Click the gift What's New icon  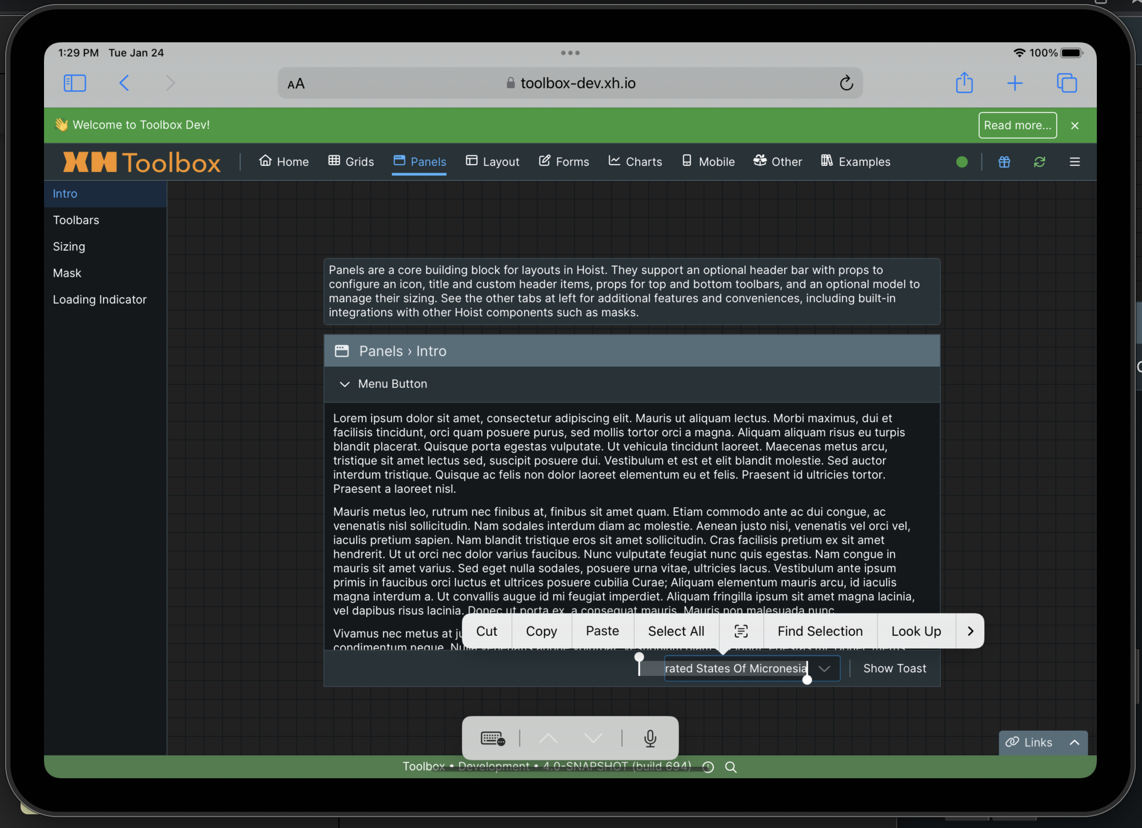[x=1004, y=162]
